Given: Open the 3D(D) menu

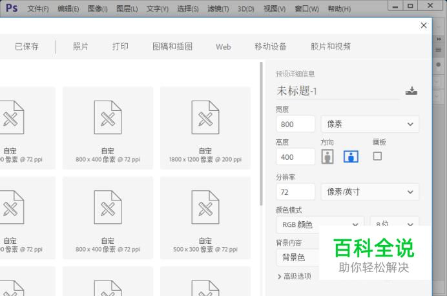Looking at the screenshot, I should click(246, 9).
